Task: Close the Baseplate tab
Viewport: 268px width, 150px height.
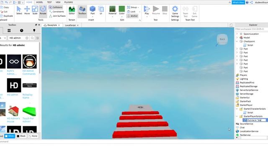Action: [59, 25]
